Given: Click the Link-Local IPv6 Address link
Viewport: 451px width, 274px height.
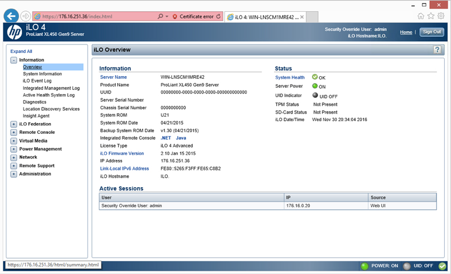Looking at the screenshot, I should (124, 169).
